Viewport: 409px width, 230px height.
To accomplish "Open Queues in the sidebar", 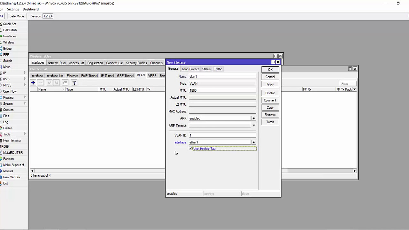I will 8,110.
